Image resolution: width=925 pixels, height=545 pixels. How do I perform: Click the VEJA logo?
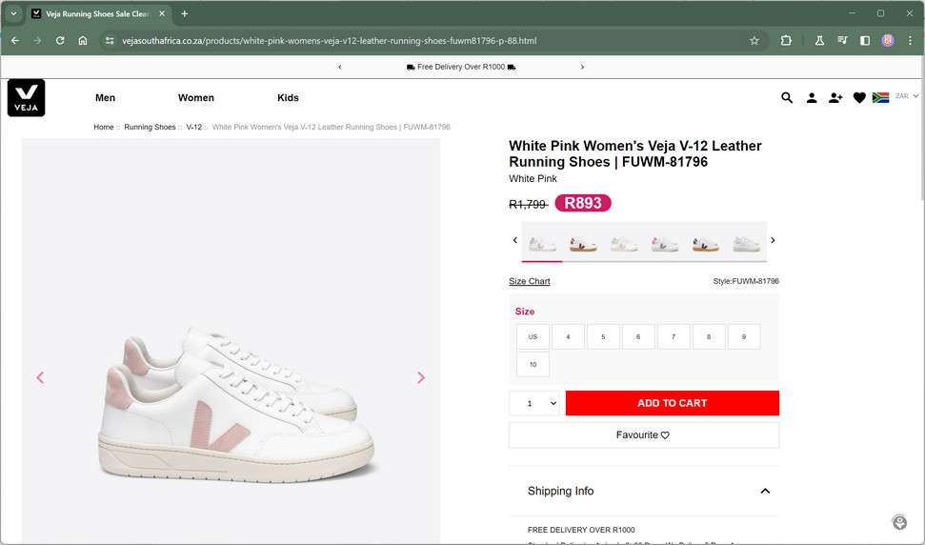point(27,98)
